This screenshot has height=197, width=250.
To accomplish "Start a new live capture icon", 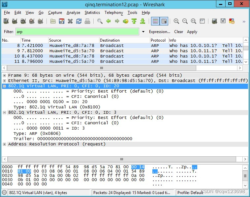I will coord(23,21).
